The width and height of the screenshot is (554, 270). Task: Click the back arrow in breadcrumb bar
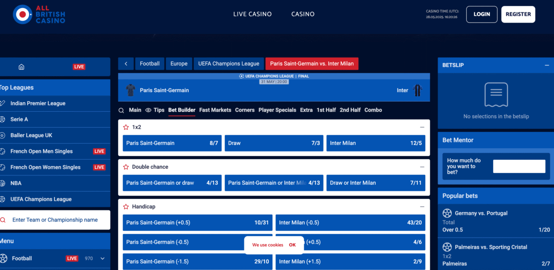point(126,64)
